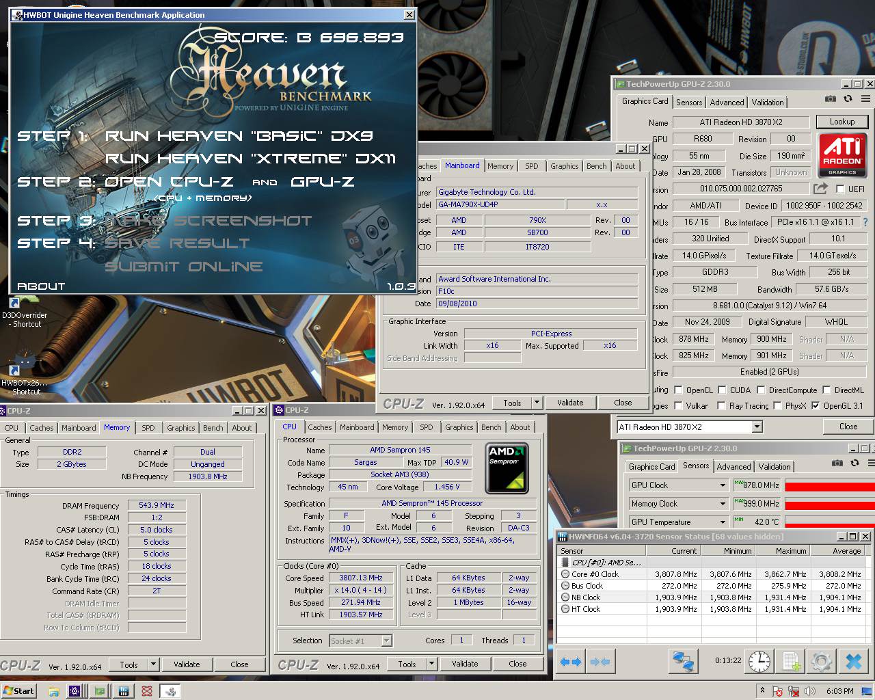Click HWiNFO clock reset timer icon
The width and height of the screenshot is (875, 700).
(759, 661)
